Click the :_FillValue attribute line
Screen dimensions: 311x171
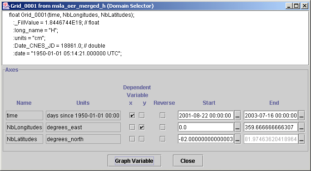(x=56, y=23)
